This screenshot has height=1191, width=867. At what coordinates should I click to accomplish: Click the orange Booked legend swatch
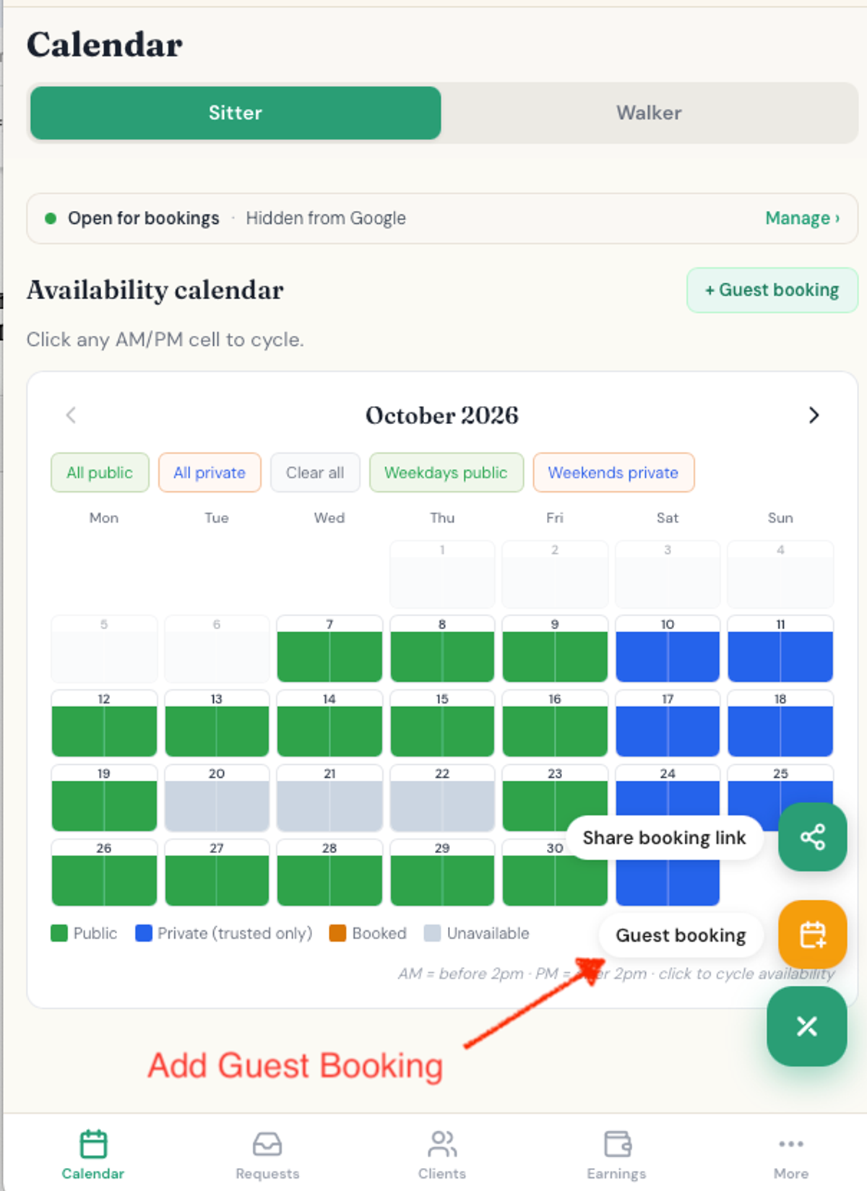337,933
